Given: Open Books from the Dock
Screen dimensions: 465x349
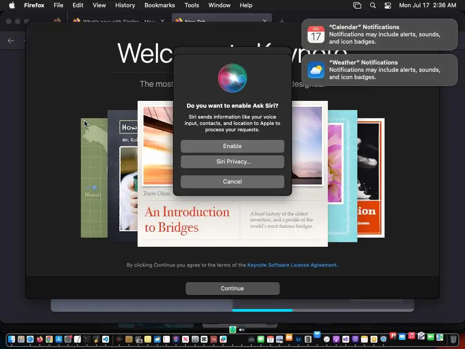Looking at the screenshot, I should coord(289,338).
